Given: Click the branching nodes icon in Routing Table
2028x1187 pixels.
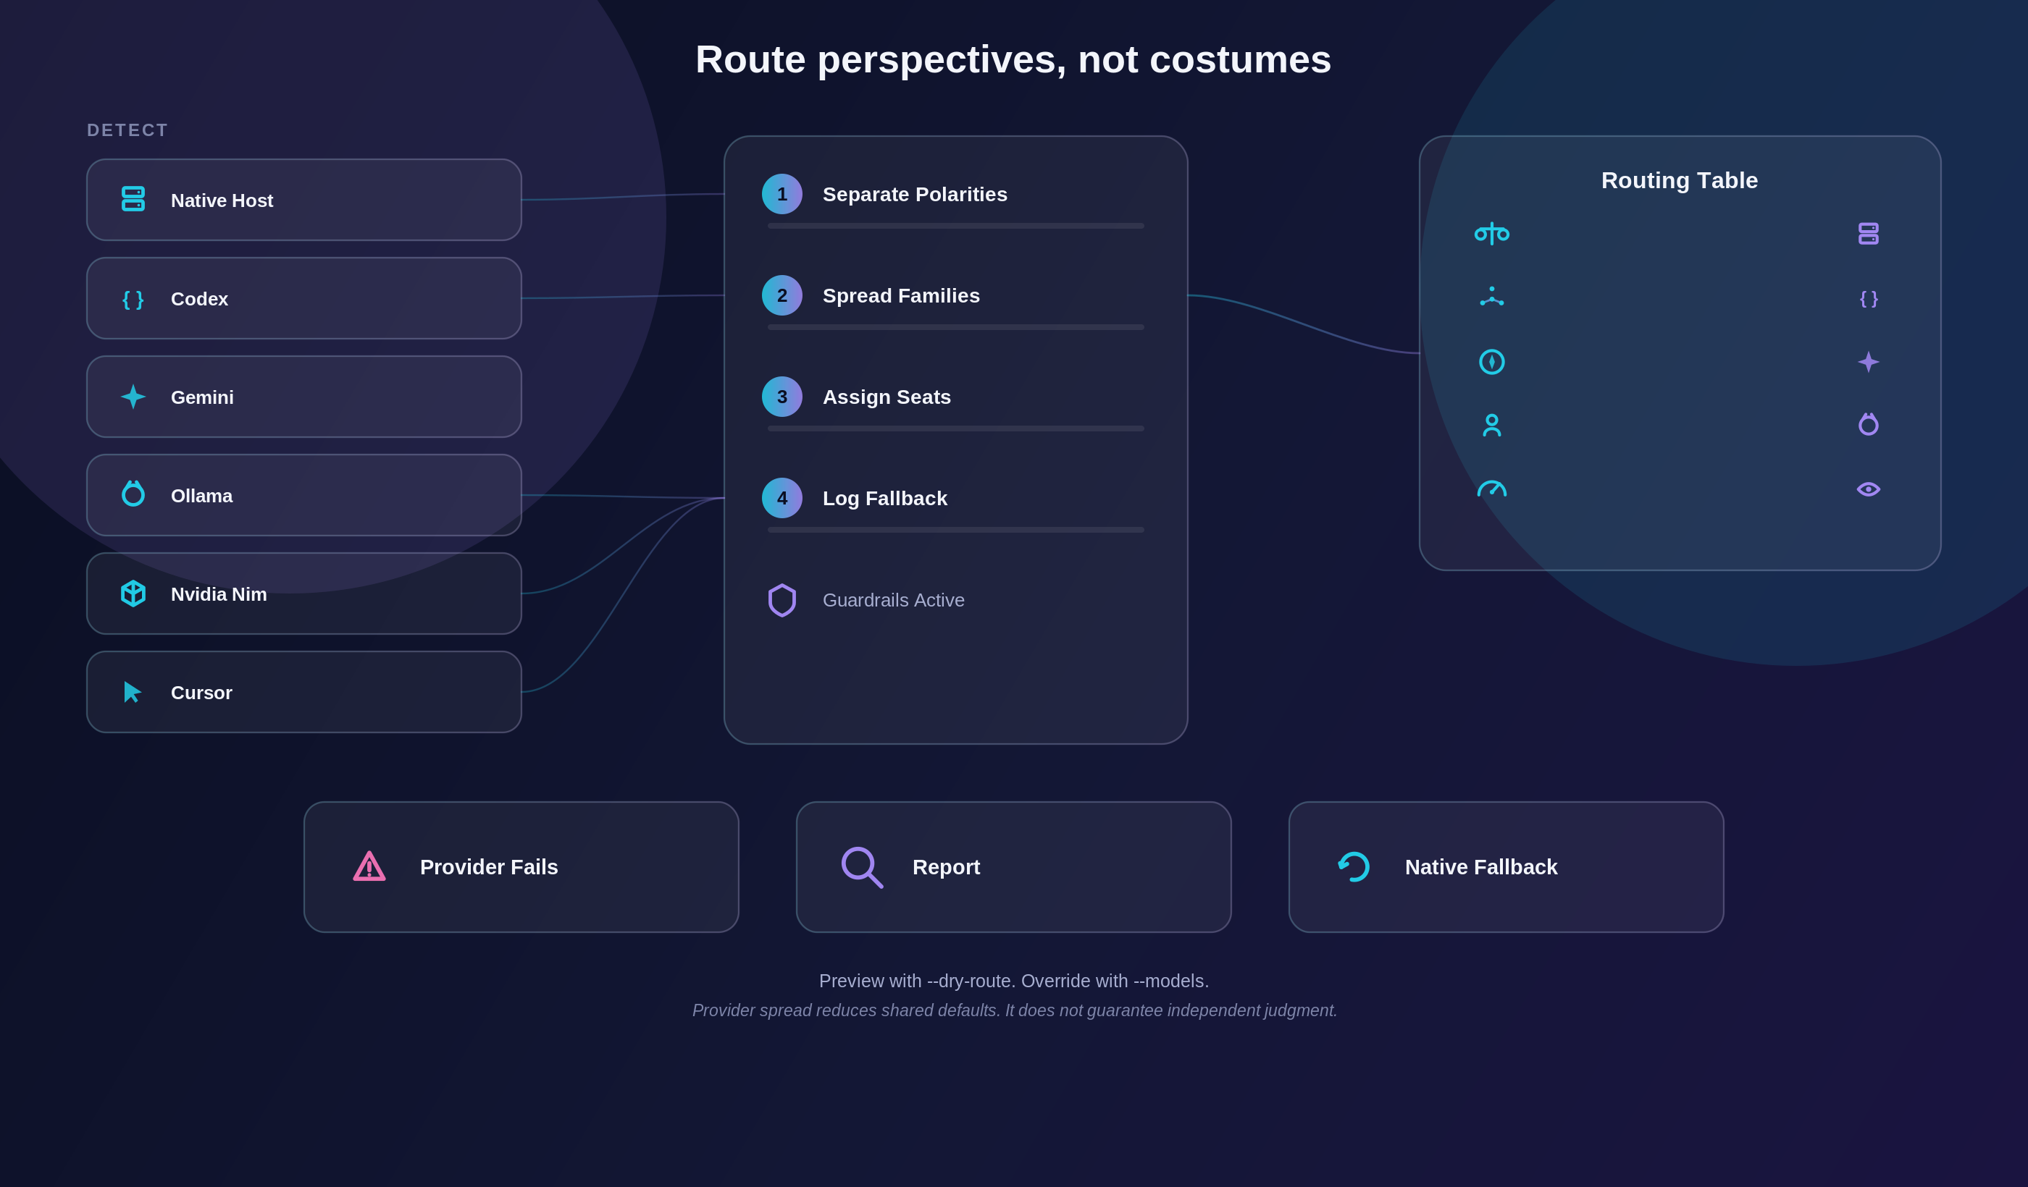Looking at the screenshot, I should pos(1491,297).
